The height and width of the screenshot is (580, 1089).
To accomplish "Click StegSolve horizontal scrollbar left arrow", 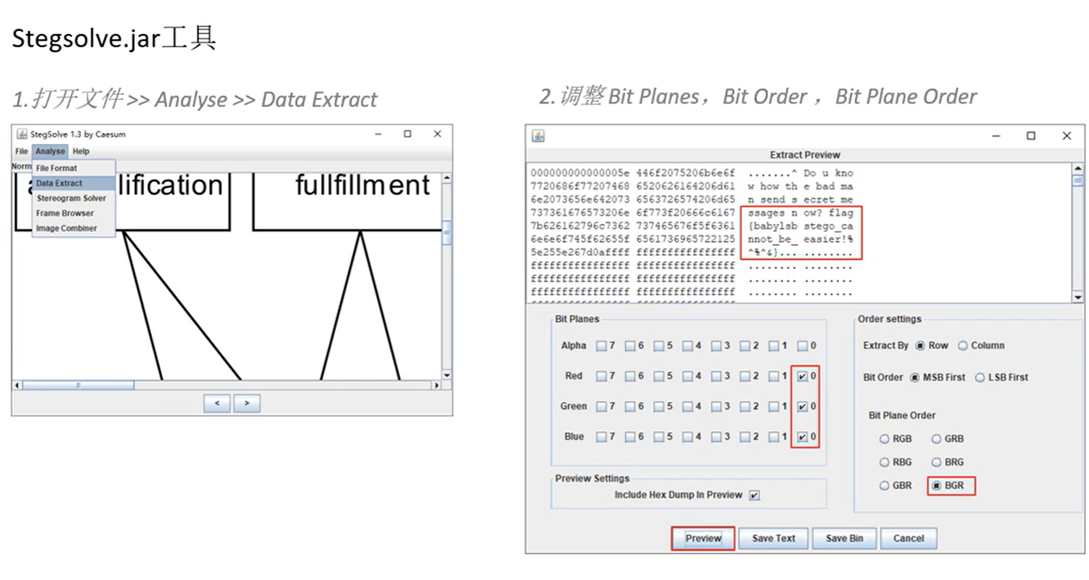I will click(17, 385).
